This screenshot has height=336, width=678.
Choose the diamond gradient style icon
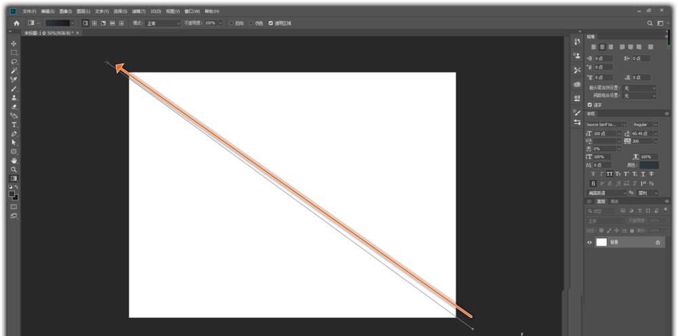(121, 23)
